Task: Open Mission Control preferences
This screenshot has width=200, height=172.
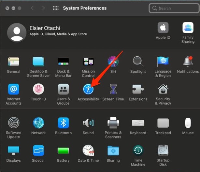Action: (x=88, y=61)
